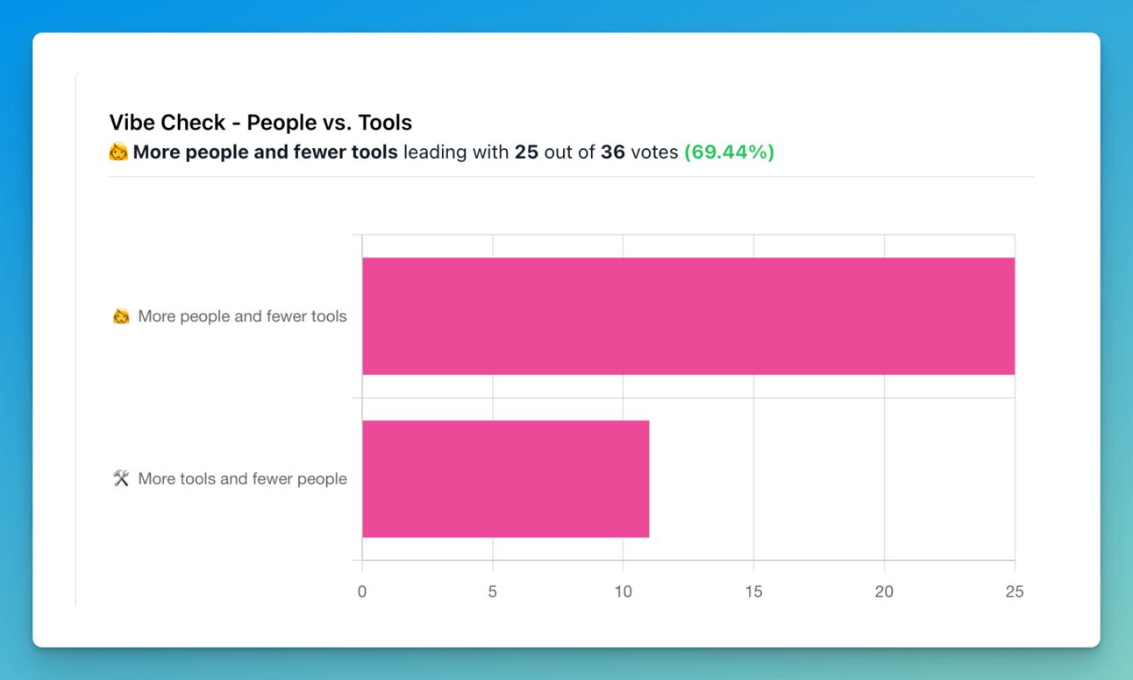Viewport: 1133px width, 680px height.
Task: Click the 15 tick label on the x-axis
Action: pyautogui.click(x=753, y=591)
